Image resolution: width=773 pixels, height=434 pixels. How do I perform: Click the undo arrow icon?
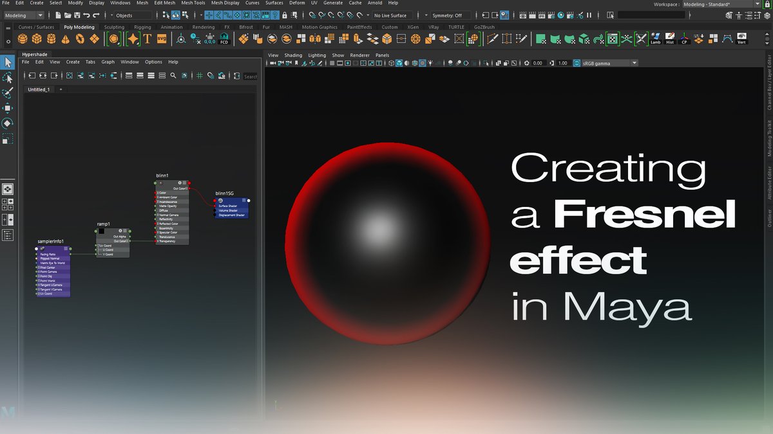[87, 15]
